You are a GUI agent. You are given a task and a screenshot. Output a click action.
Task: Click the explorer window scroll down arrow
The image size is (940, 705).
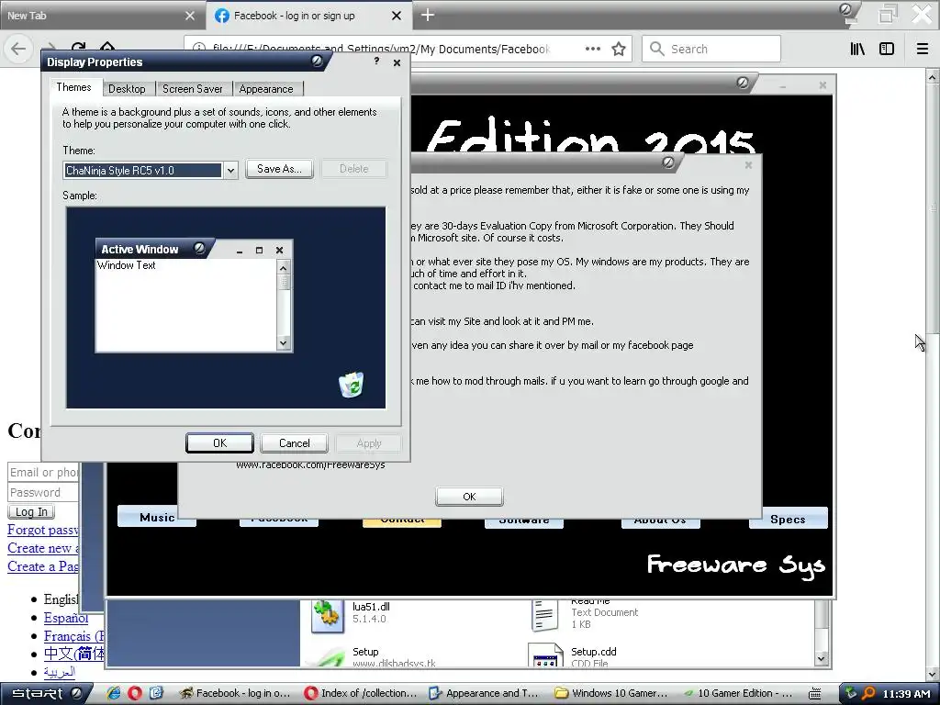tap(821, 658)
